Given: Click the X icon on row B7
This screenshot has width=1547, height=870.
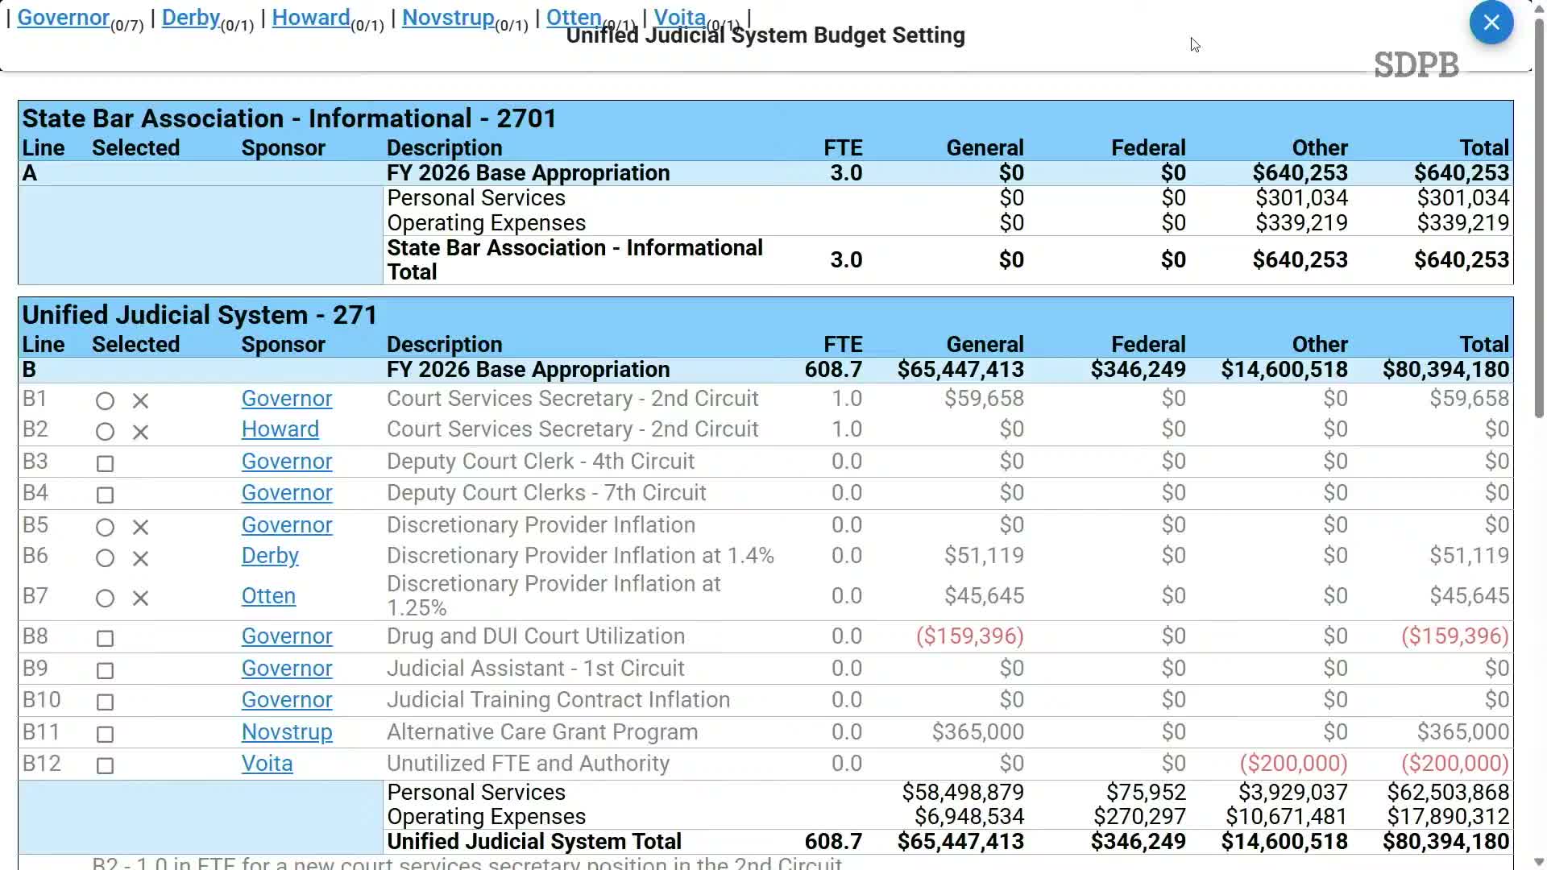Looking at the screenshot, I should coord(140,598).
